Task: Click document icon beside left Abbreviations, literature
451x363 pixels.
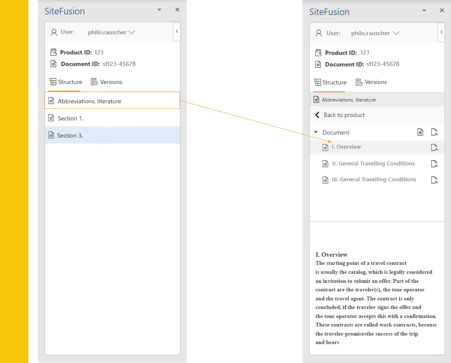Action: pyautogui.click(x=51, y=101)
